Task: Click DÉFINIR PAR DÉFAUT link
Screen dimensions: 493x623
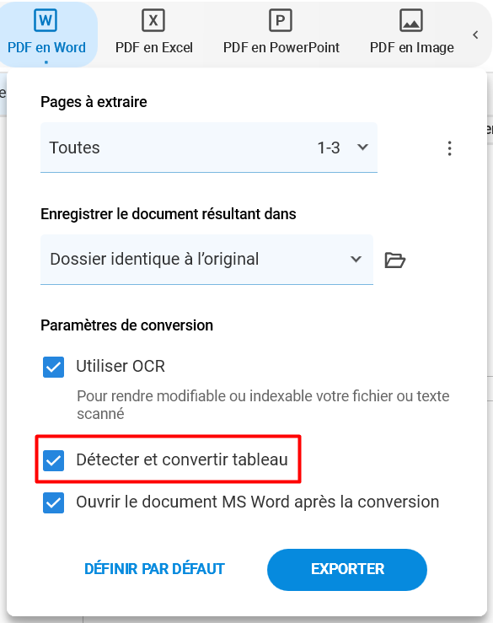Action: (x=154, y=569)
